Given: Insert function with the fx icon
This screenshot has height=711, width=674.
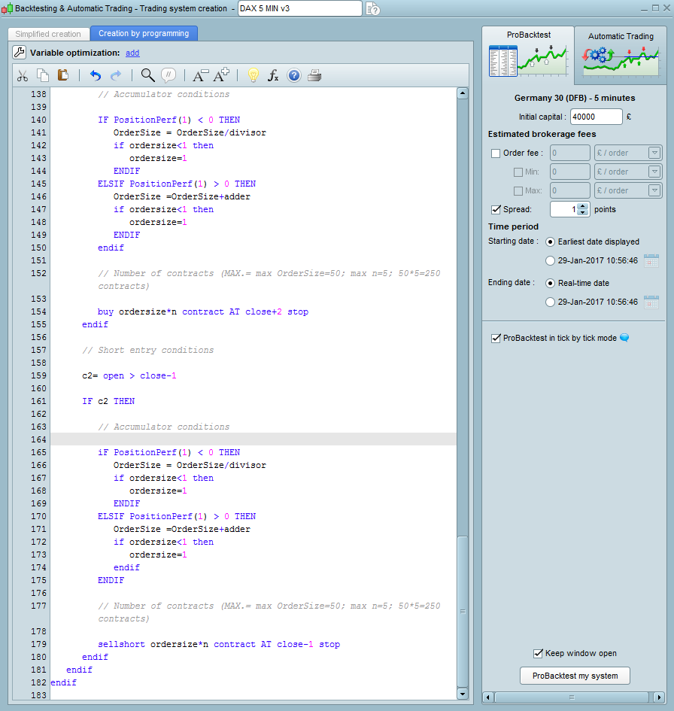Looking at the screenshot, I should pyautogui.click(x=273, y=75).
